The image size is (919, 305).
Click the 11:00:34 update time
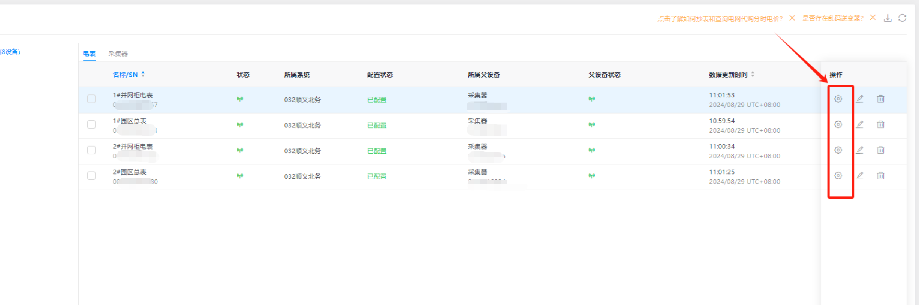722,146
